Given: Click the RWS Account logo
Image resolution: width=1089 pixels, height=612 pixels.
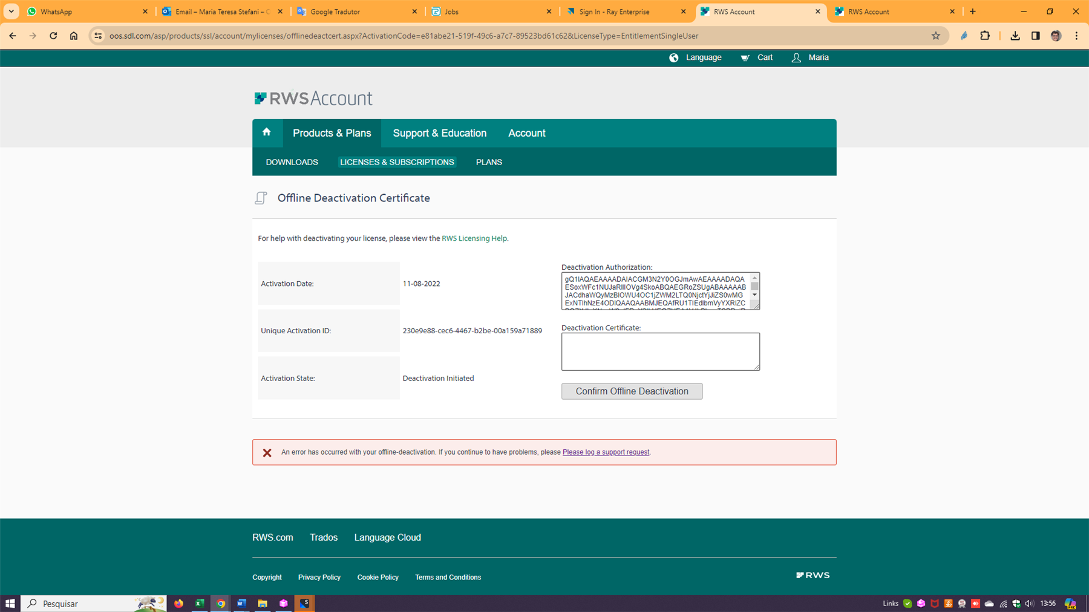Looking at the screenshot, I should [x=313, y=98].
